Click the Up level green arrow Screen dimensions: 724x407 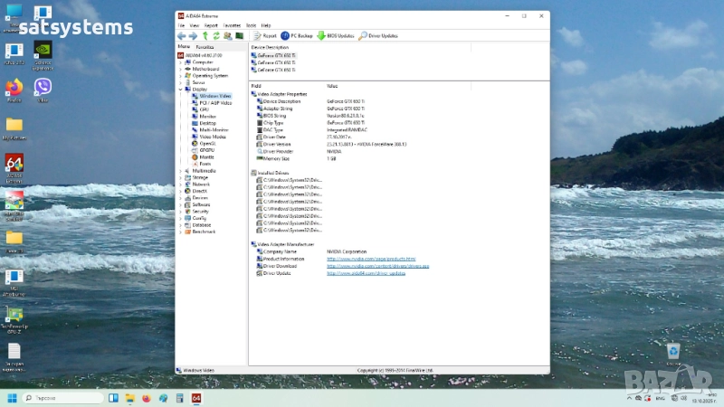click(205, 36)
